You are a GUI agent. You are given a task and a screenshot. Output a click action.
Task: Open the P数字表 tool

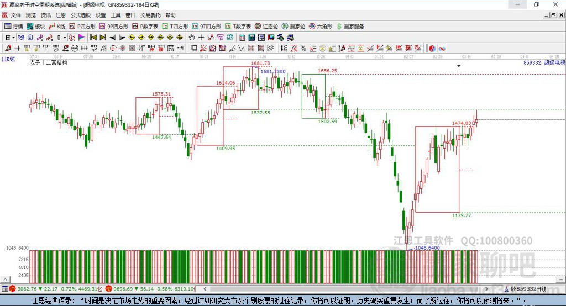(x=145, y=26)
